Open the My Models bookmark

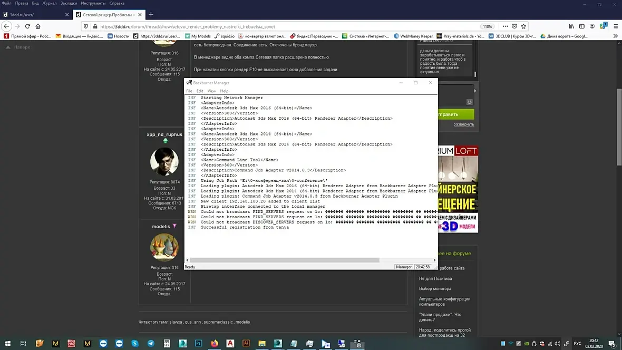pos(198,36)
